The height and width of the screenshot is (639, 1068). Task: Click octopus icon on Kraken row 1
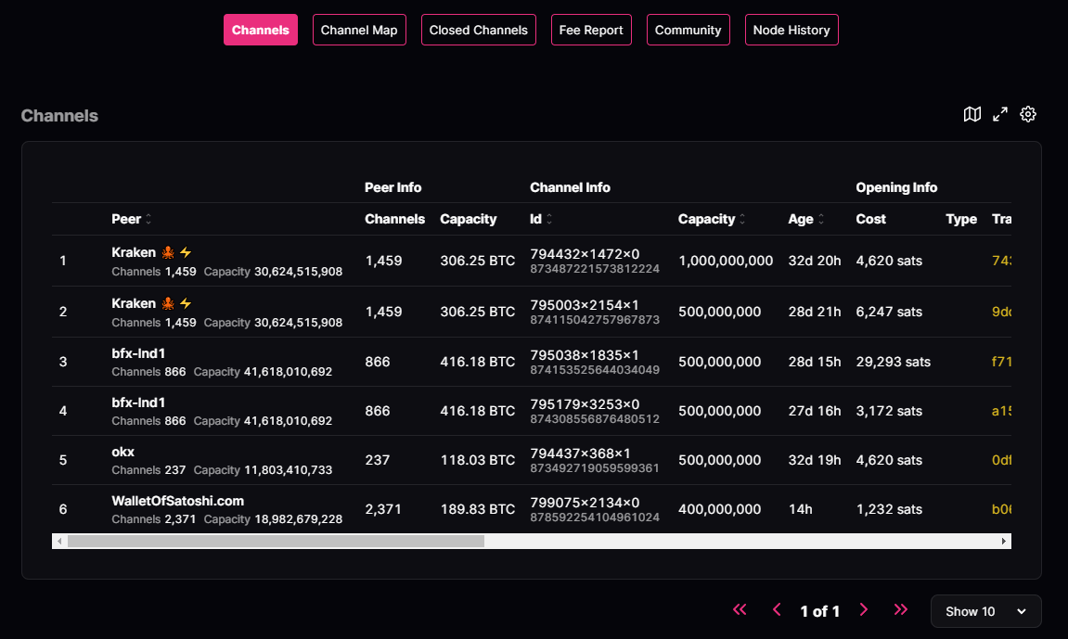click(168, 252)
